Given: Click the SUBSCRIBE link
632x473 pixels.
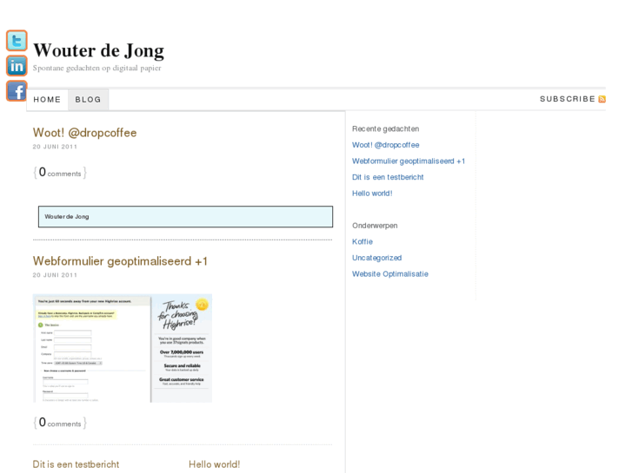Looking at the screenshot, I should [x=568, y=99].
